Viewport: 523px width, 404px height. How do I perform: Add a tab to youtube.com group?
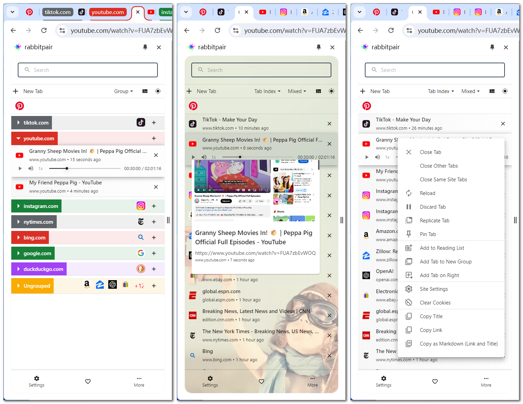pos(154,139)
